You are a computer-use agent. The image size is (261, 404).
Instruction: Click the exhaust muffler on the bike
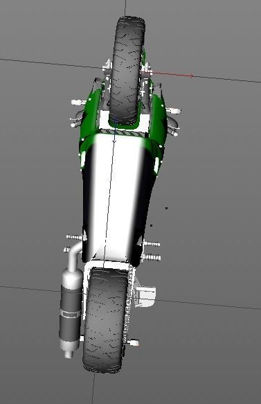[x=71, y=313]
